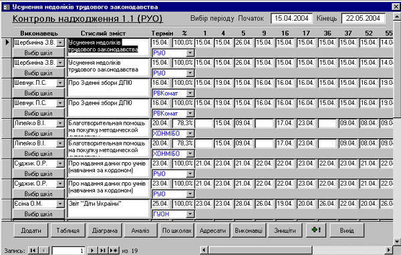Open the first РВКомат dropdown
The height and width of the screenshot is (255, 401).
pyautogui.click(x=190, y=93)
